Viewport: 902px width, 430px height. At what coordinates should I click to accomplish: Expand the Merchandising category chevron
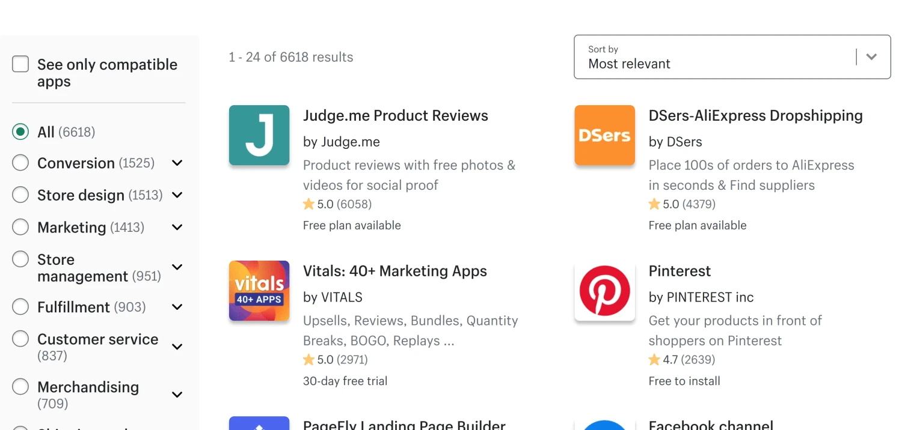pyautogui.click(x=177, y=395)
